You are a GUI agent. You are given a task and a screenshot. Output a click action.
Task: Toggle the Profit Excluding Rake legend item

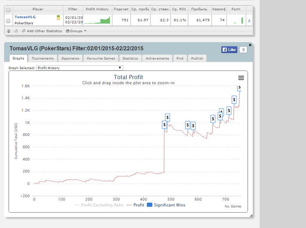pyautogui.click(x=99, y=205)
